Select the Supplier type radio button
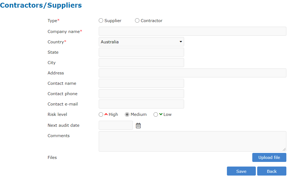294x178 pixels. [x=101, y=20]
